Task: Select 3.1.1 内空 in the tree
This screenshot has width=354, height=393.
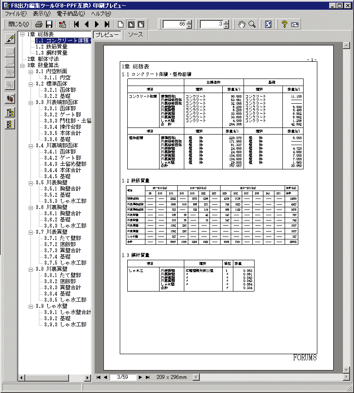Action: click(x=57, y=78)
